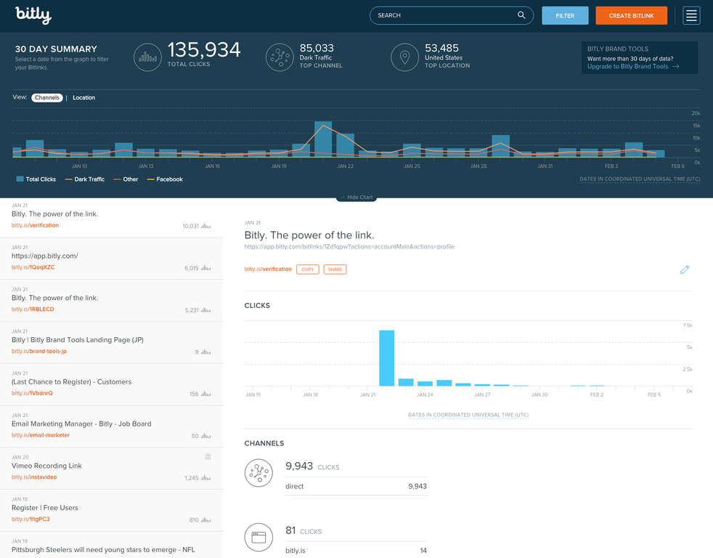Click the UTC note under summary chart
713x558 pixels.
(x=640, y=179)
